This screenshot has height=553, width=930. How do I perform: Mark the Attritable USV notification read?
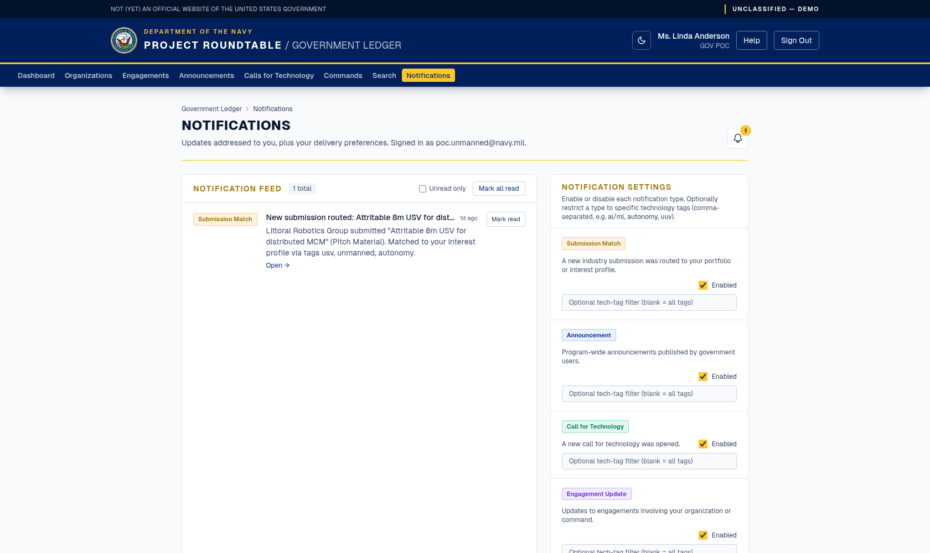[506, 220]
